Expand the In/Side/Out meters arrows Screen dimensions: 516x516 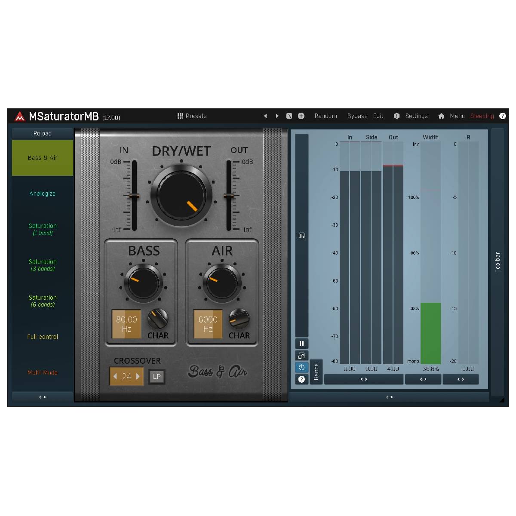(x=364, y=379)
